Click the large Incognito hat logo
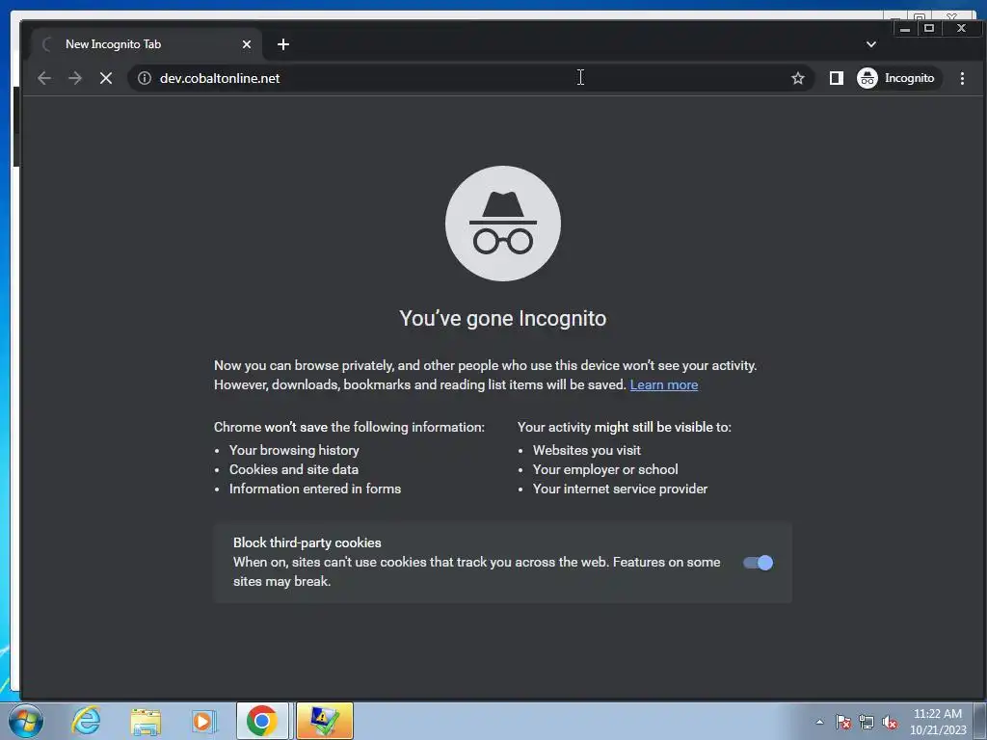987x740 pixels. coord(503,224)
